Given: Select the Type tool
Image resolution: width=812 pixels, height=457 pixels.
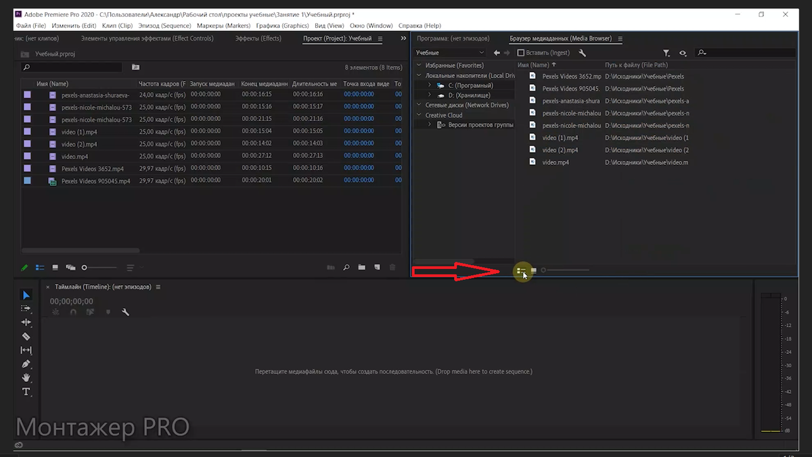Looking at the screenshot, I should (26, 391).
